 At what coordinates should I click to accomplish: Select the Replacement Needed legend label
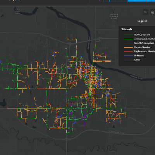tap(145, 52)
